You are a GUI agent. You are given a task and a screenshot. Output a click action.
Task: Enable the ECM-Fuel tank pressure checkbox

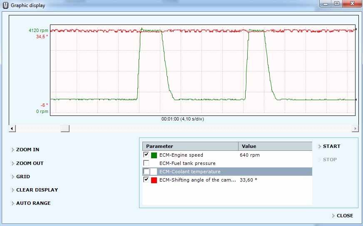[146, 163]
